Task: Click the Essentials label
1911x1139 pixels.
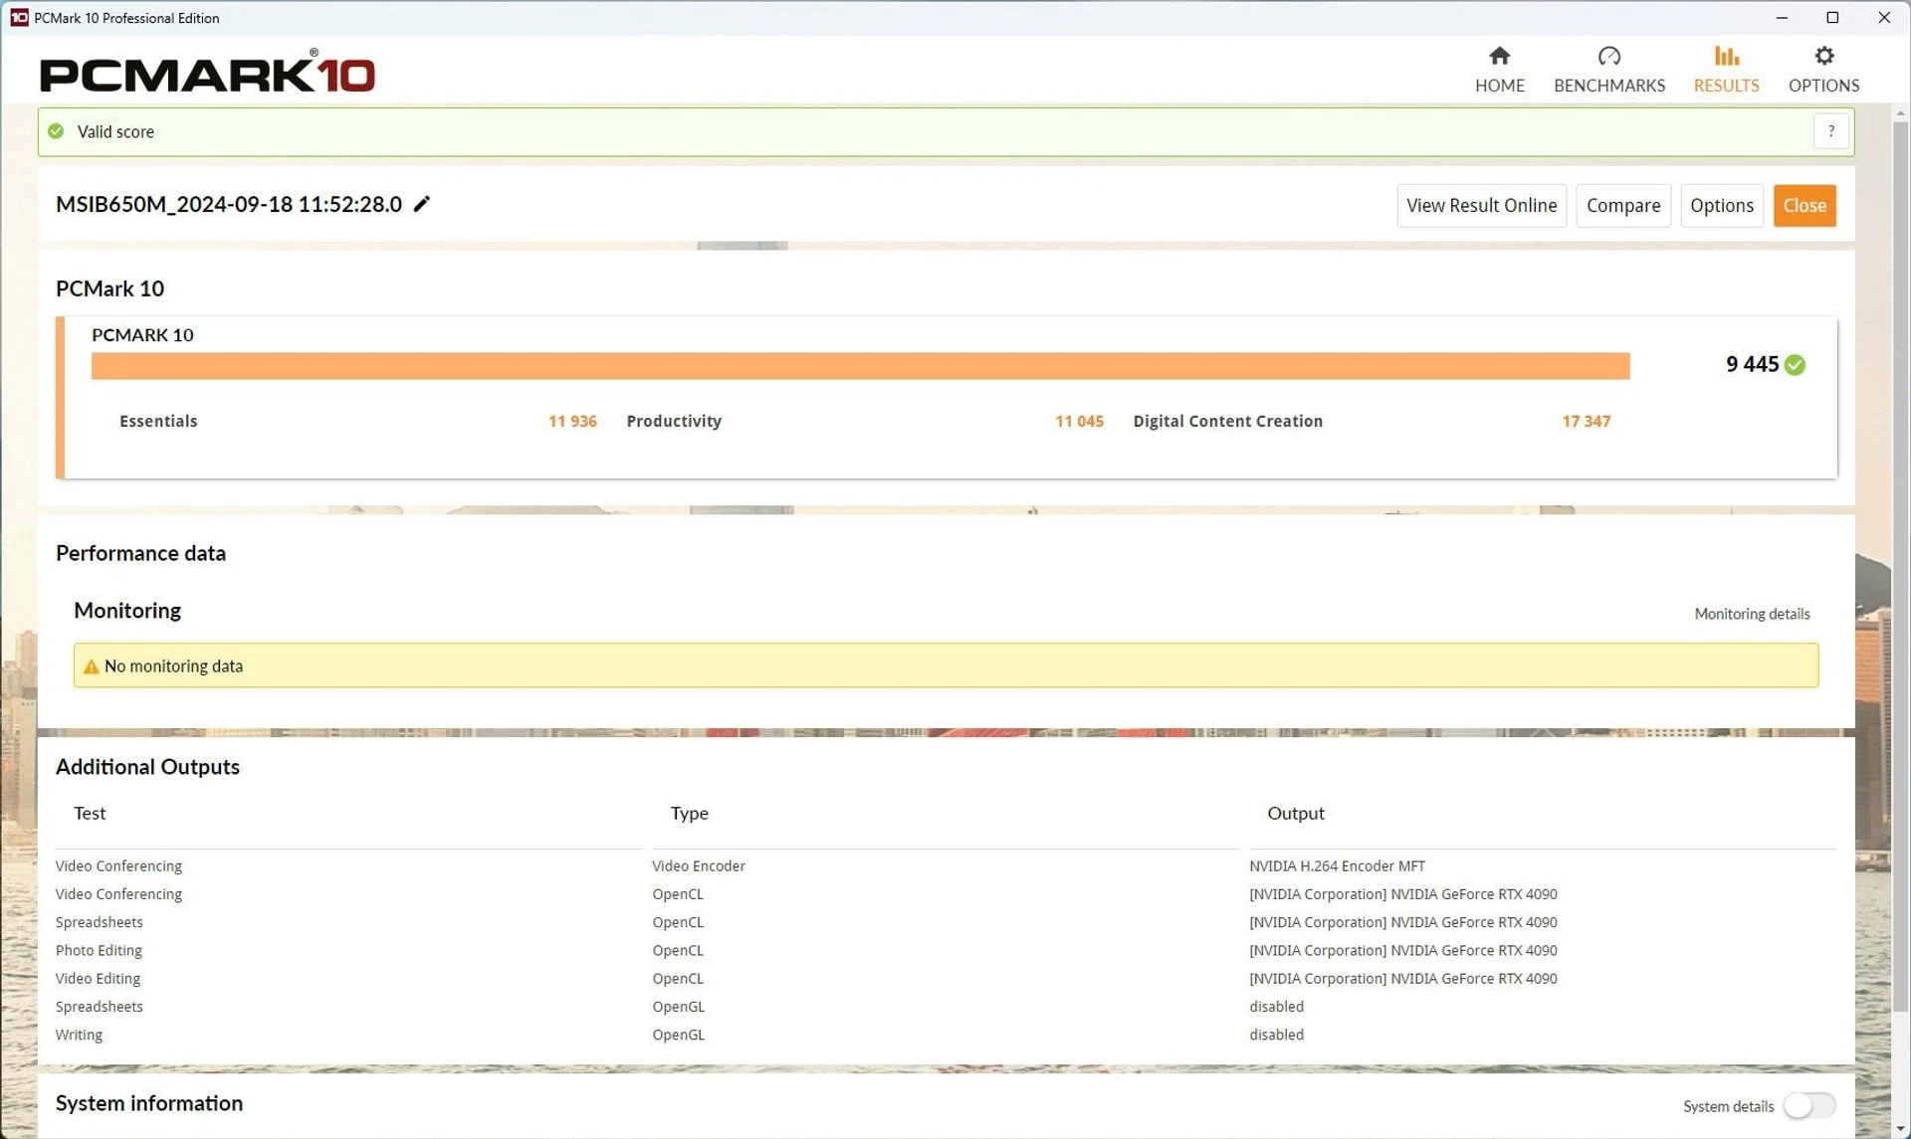Action: tap(158, 421)
